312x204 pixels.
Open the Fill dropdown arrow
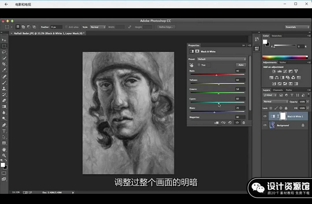(308, 108)
